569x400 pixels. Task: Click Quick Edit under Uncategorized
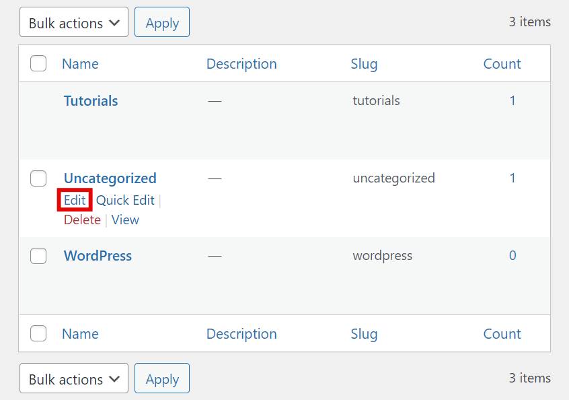(x=125, y=200)
